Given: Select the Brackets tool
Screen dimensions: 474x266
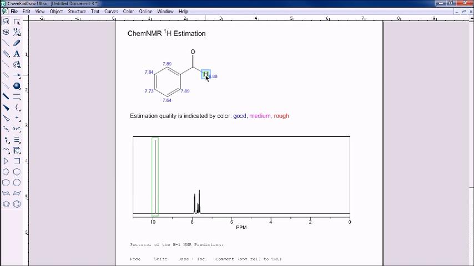Looking at the screenshot, I should (x=17, y=108).
